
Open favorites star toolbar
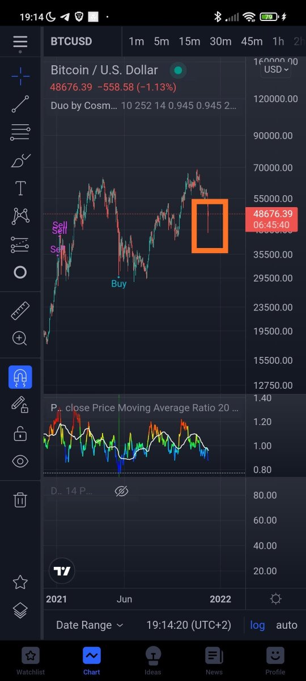click(x=20, y=582)
